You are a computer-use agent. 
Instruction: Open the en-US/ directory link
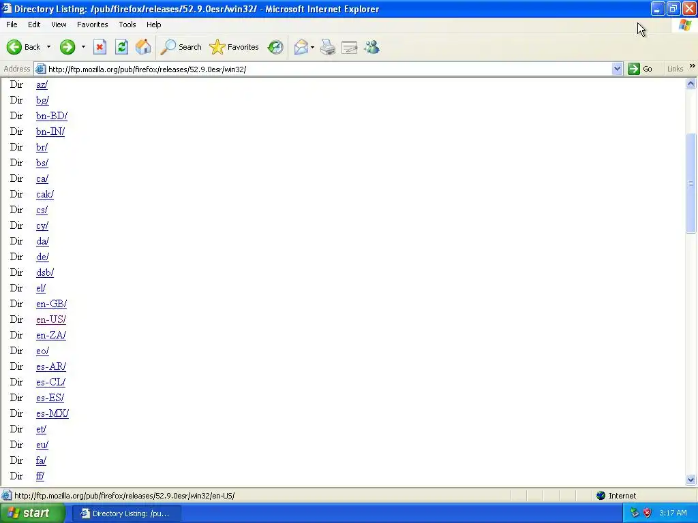point(51,319)
